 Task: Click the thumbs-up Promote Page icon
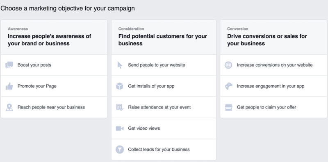click(9, 86)
